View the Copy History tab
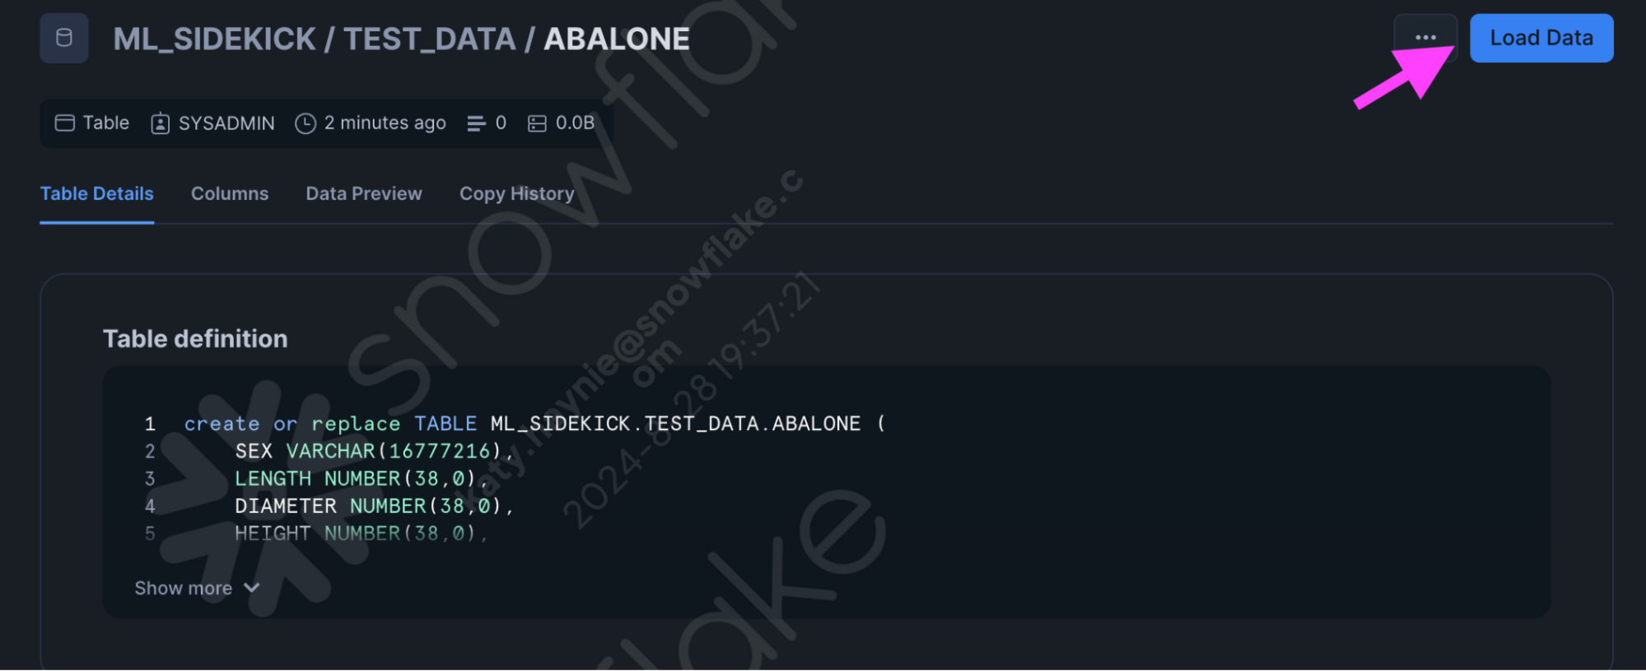This screenshot has height=671, width=1646. point(517,193)
